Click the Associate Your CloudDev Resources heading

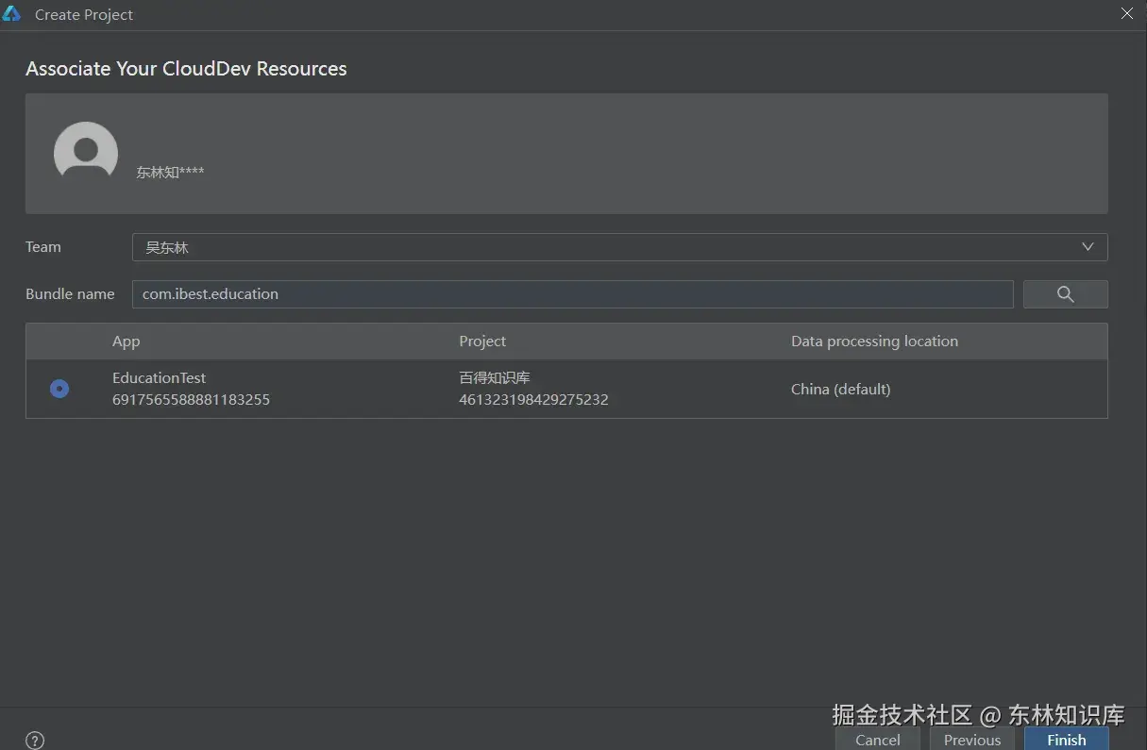pyautogui.click(x=186, y=69)
